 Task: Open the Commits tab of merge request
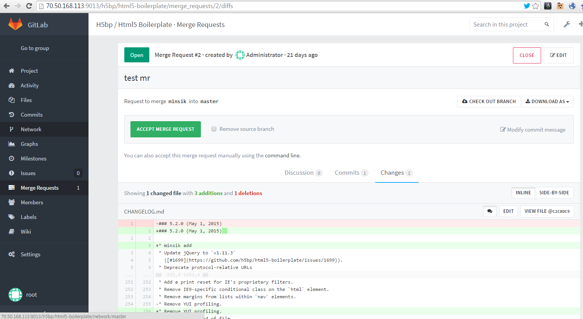click(347, 173)
